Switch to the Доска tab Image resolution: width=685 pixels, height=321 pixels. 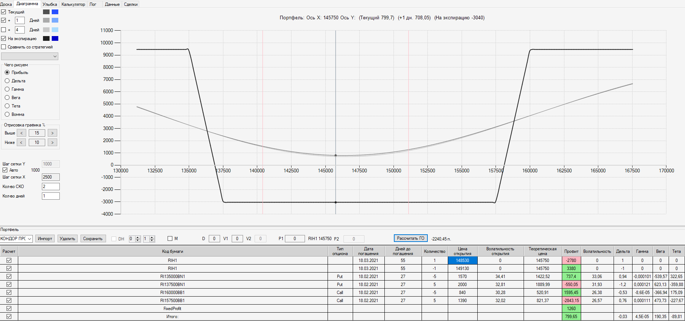point(6,4)
